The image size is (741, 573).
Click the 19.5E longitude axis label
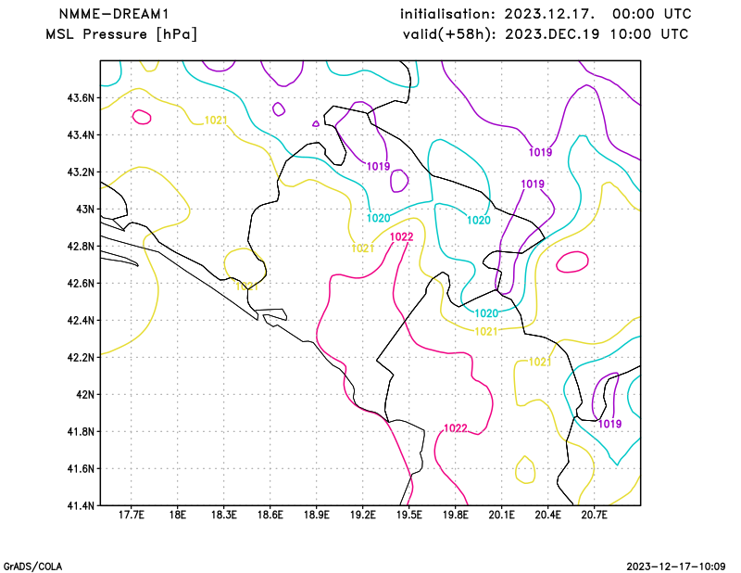(x=408, y=515)
